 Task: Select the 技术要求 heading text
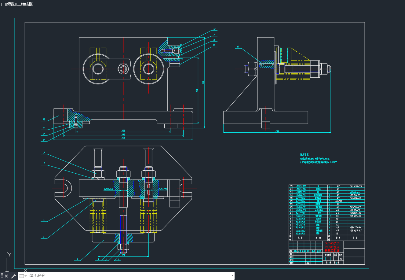point(304,155)
